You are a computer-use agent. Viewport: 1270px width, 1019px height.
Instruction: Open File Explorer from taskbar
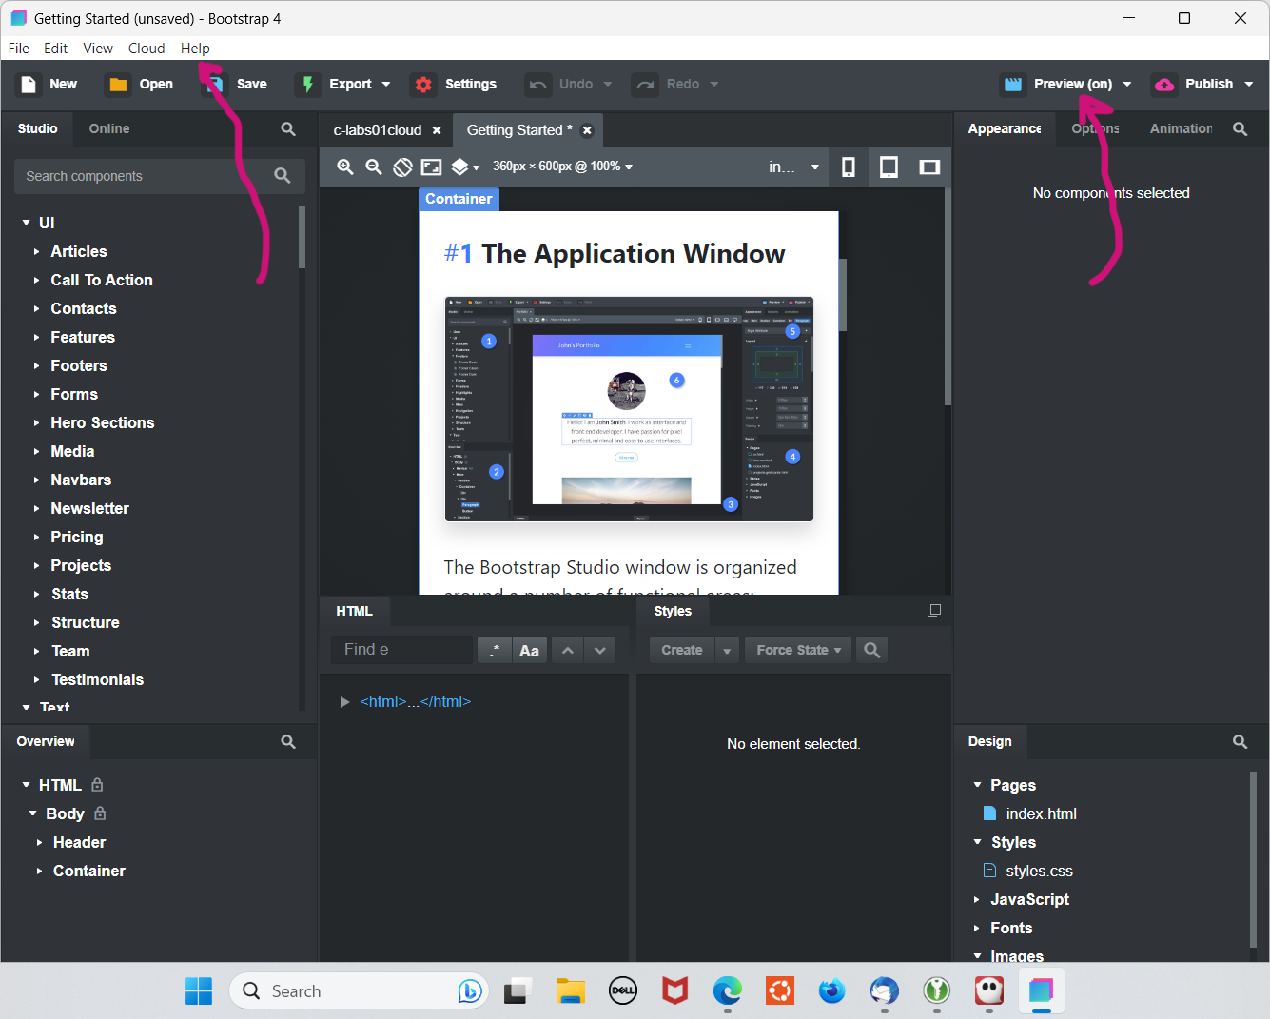point(571,991)
